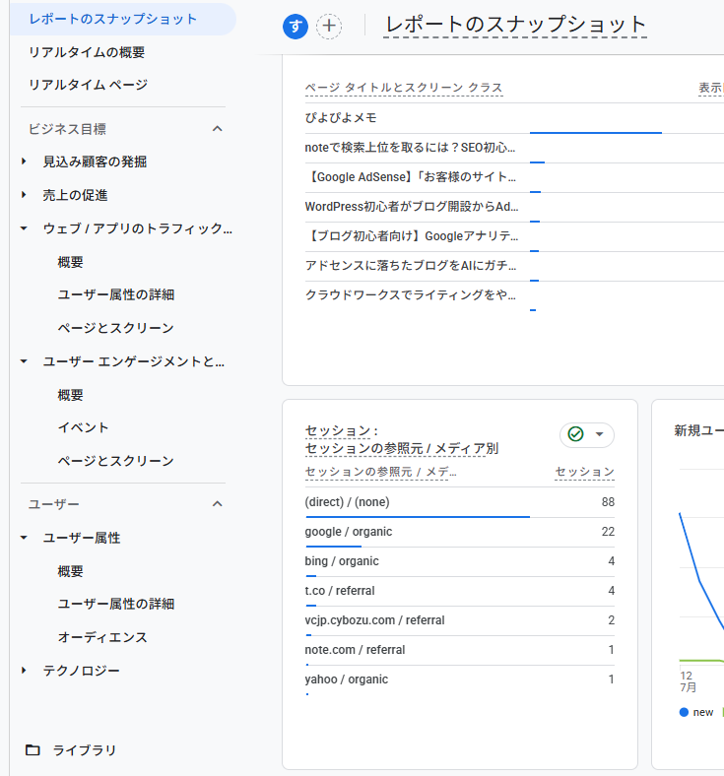Open ユーザー属性の詳細 under ユーザー属性
The width and height of the screenshot is (724, 776).
click(x=116, y=604)
